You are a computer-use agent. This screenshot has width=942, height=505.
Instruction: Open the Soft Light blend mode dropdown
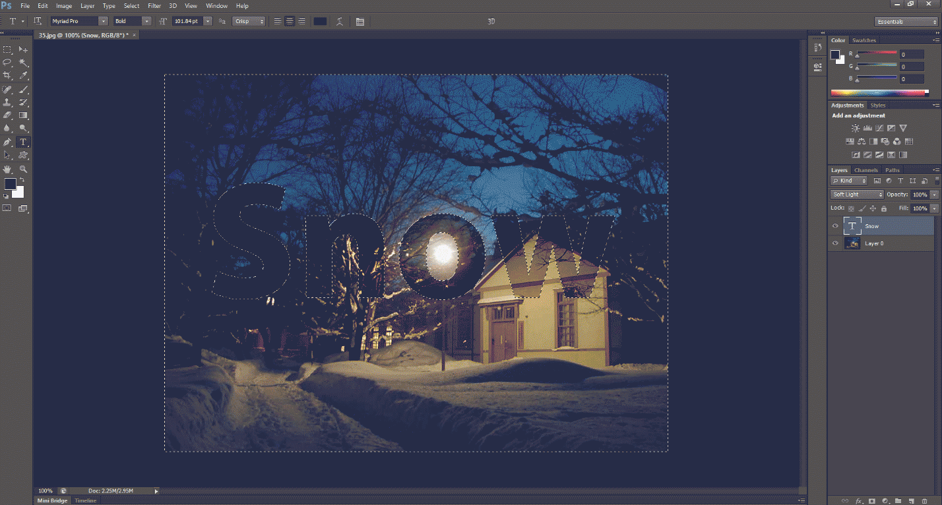pyautogui.click(x=857, y=194)
